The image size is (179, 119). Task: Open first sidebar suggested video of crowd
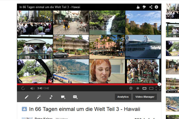click(172, 11)
